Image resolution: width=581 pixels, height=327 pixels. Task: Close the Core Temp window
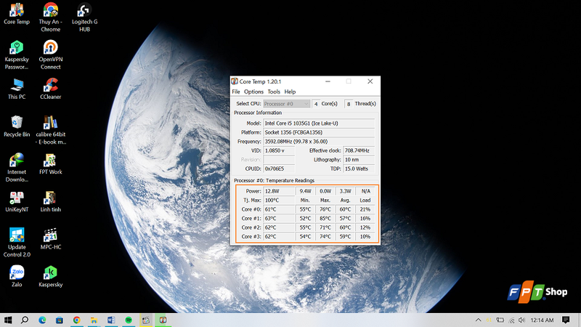click(x=370, y=81)
